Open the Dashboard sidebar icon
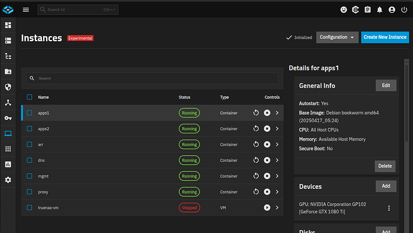The width and height of the screenshot is (413, 233). 8,25
